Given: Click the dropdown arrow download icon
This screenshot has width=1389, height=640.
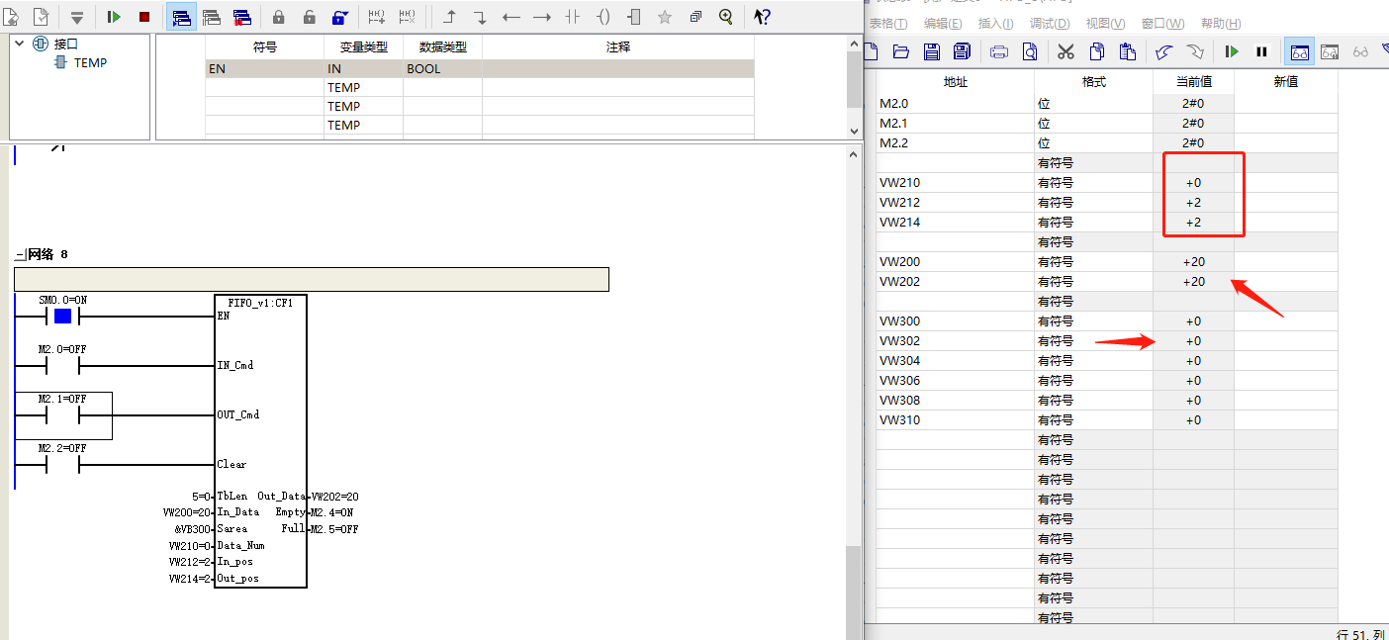Looking at the screenshot, I should coord(77,17).
